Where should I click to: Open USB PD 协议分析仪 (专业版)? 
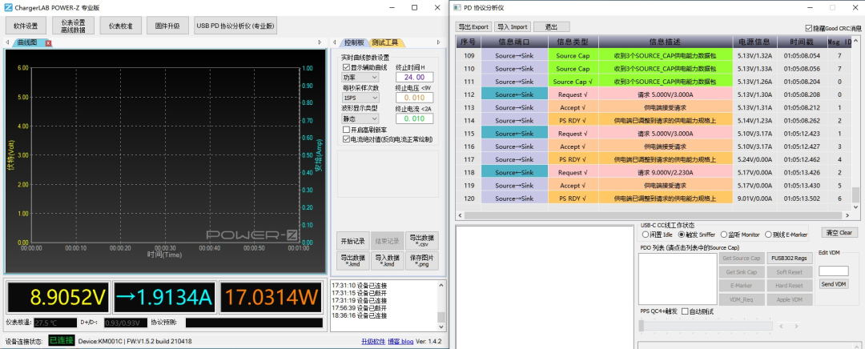tap(235, 26)
